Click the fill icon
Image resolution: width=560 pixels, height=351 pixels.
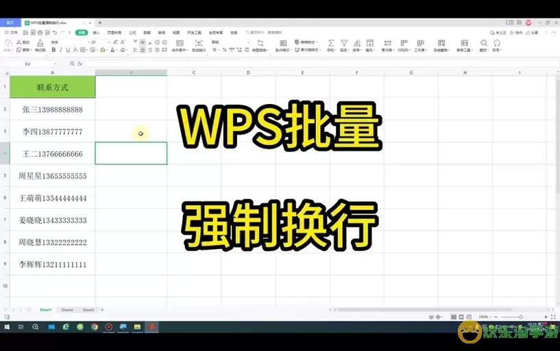point(370,43)
